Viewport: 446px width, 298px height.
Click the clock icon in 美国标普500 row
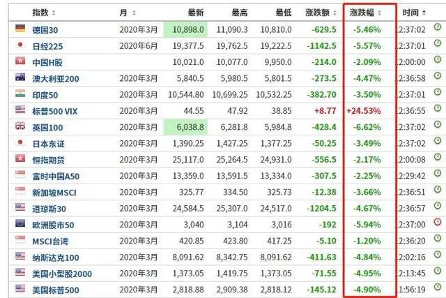pyautogui.click(x=437, y=288)
